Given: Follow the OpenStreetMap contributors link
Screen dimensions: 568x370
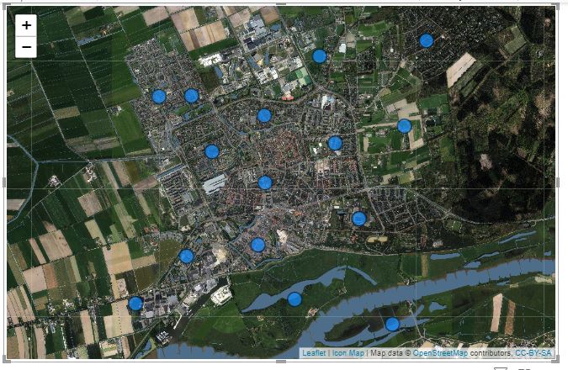Looking at the screenshot, I should tap(440, 353).
